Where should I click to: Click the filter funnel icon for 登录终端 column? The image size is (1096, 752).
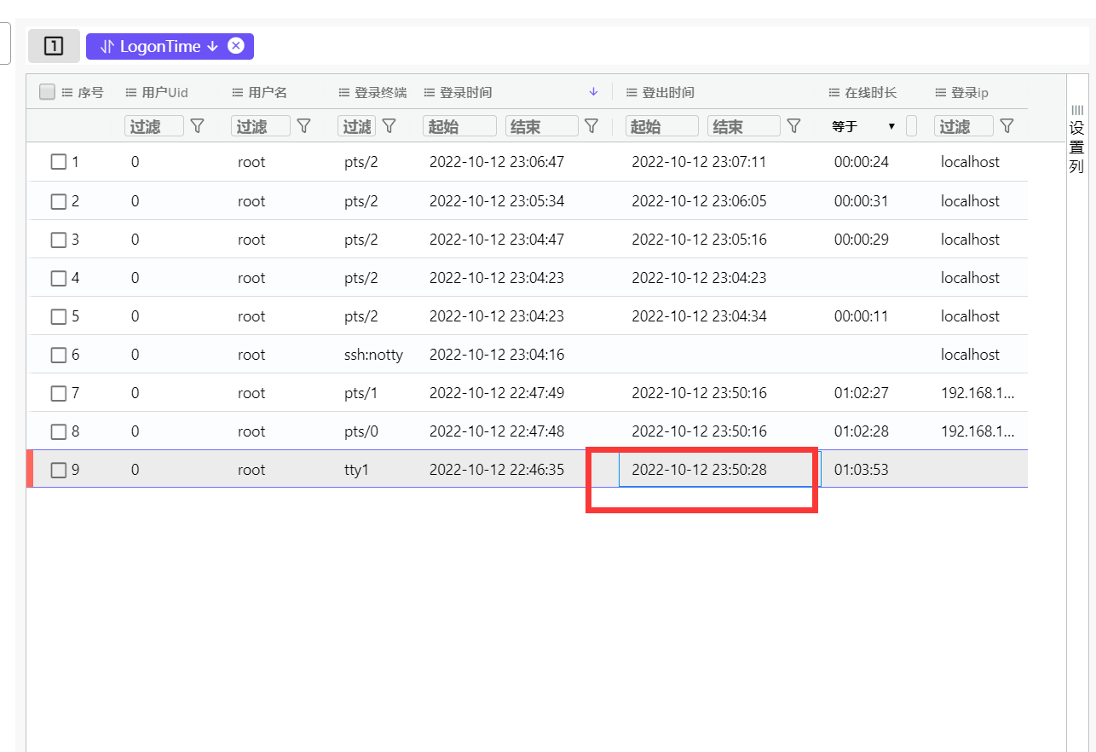point(389,126)
